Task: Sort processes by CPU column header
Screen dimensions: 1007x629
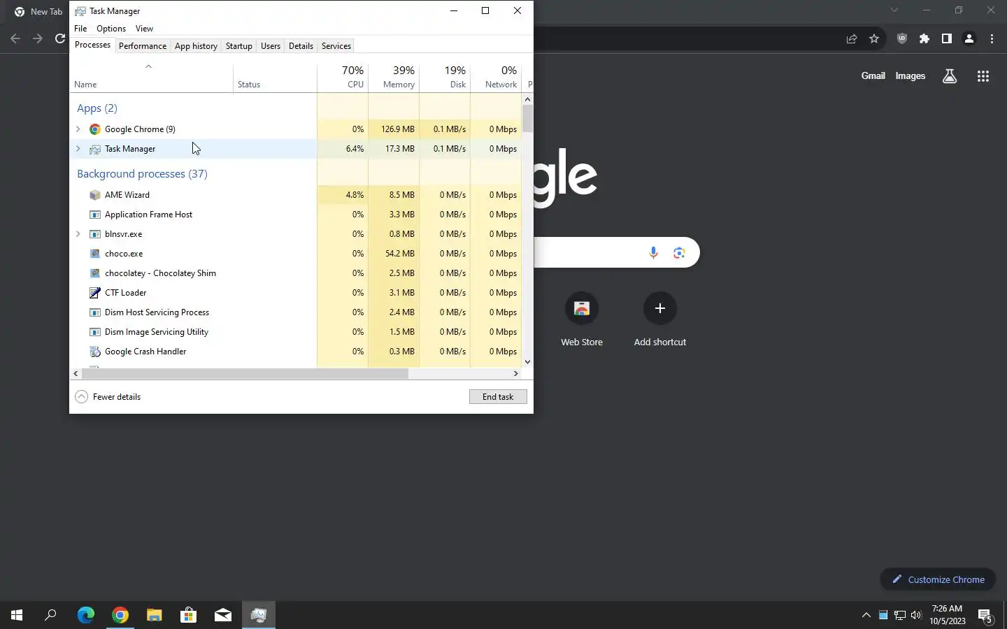Action: 343,77
